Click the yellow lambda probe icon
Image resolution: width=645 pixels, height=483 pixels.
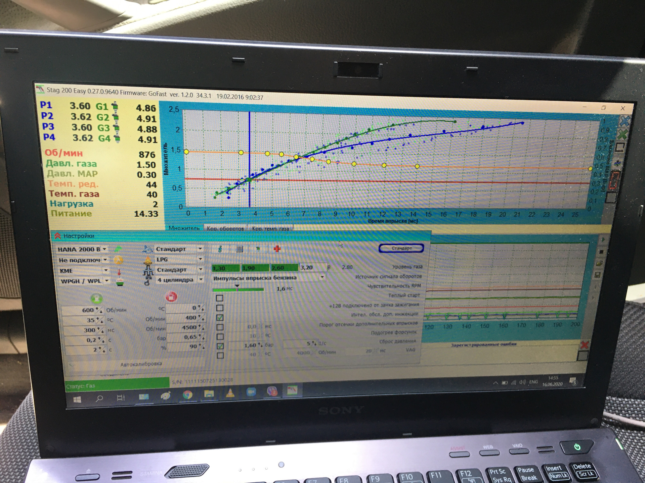(x=118, y=260)
